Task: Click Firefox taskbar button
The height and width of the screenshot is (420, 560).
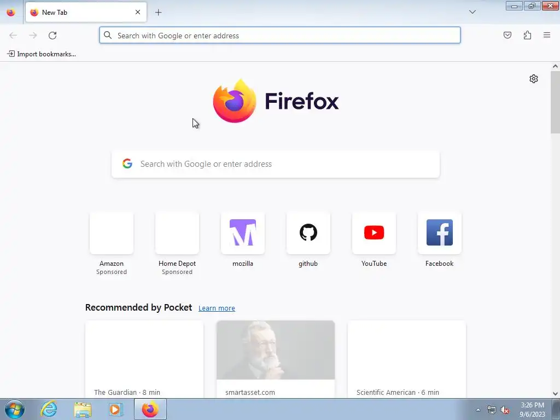Action: pos(150,409)
